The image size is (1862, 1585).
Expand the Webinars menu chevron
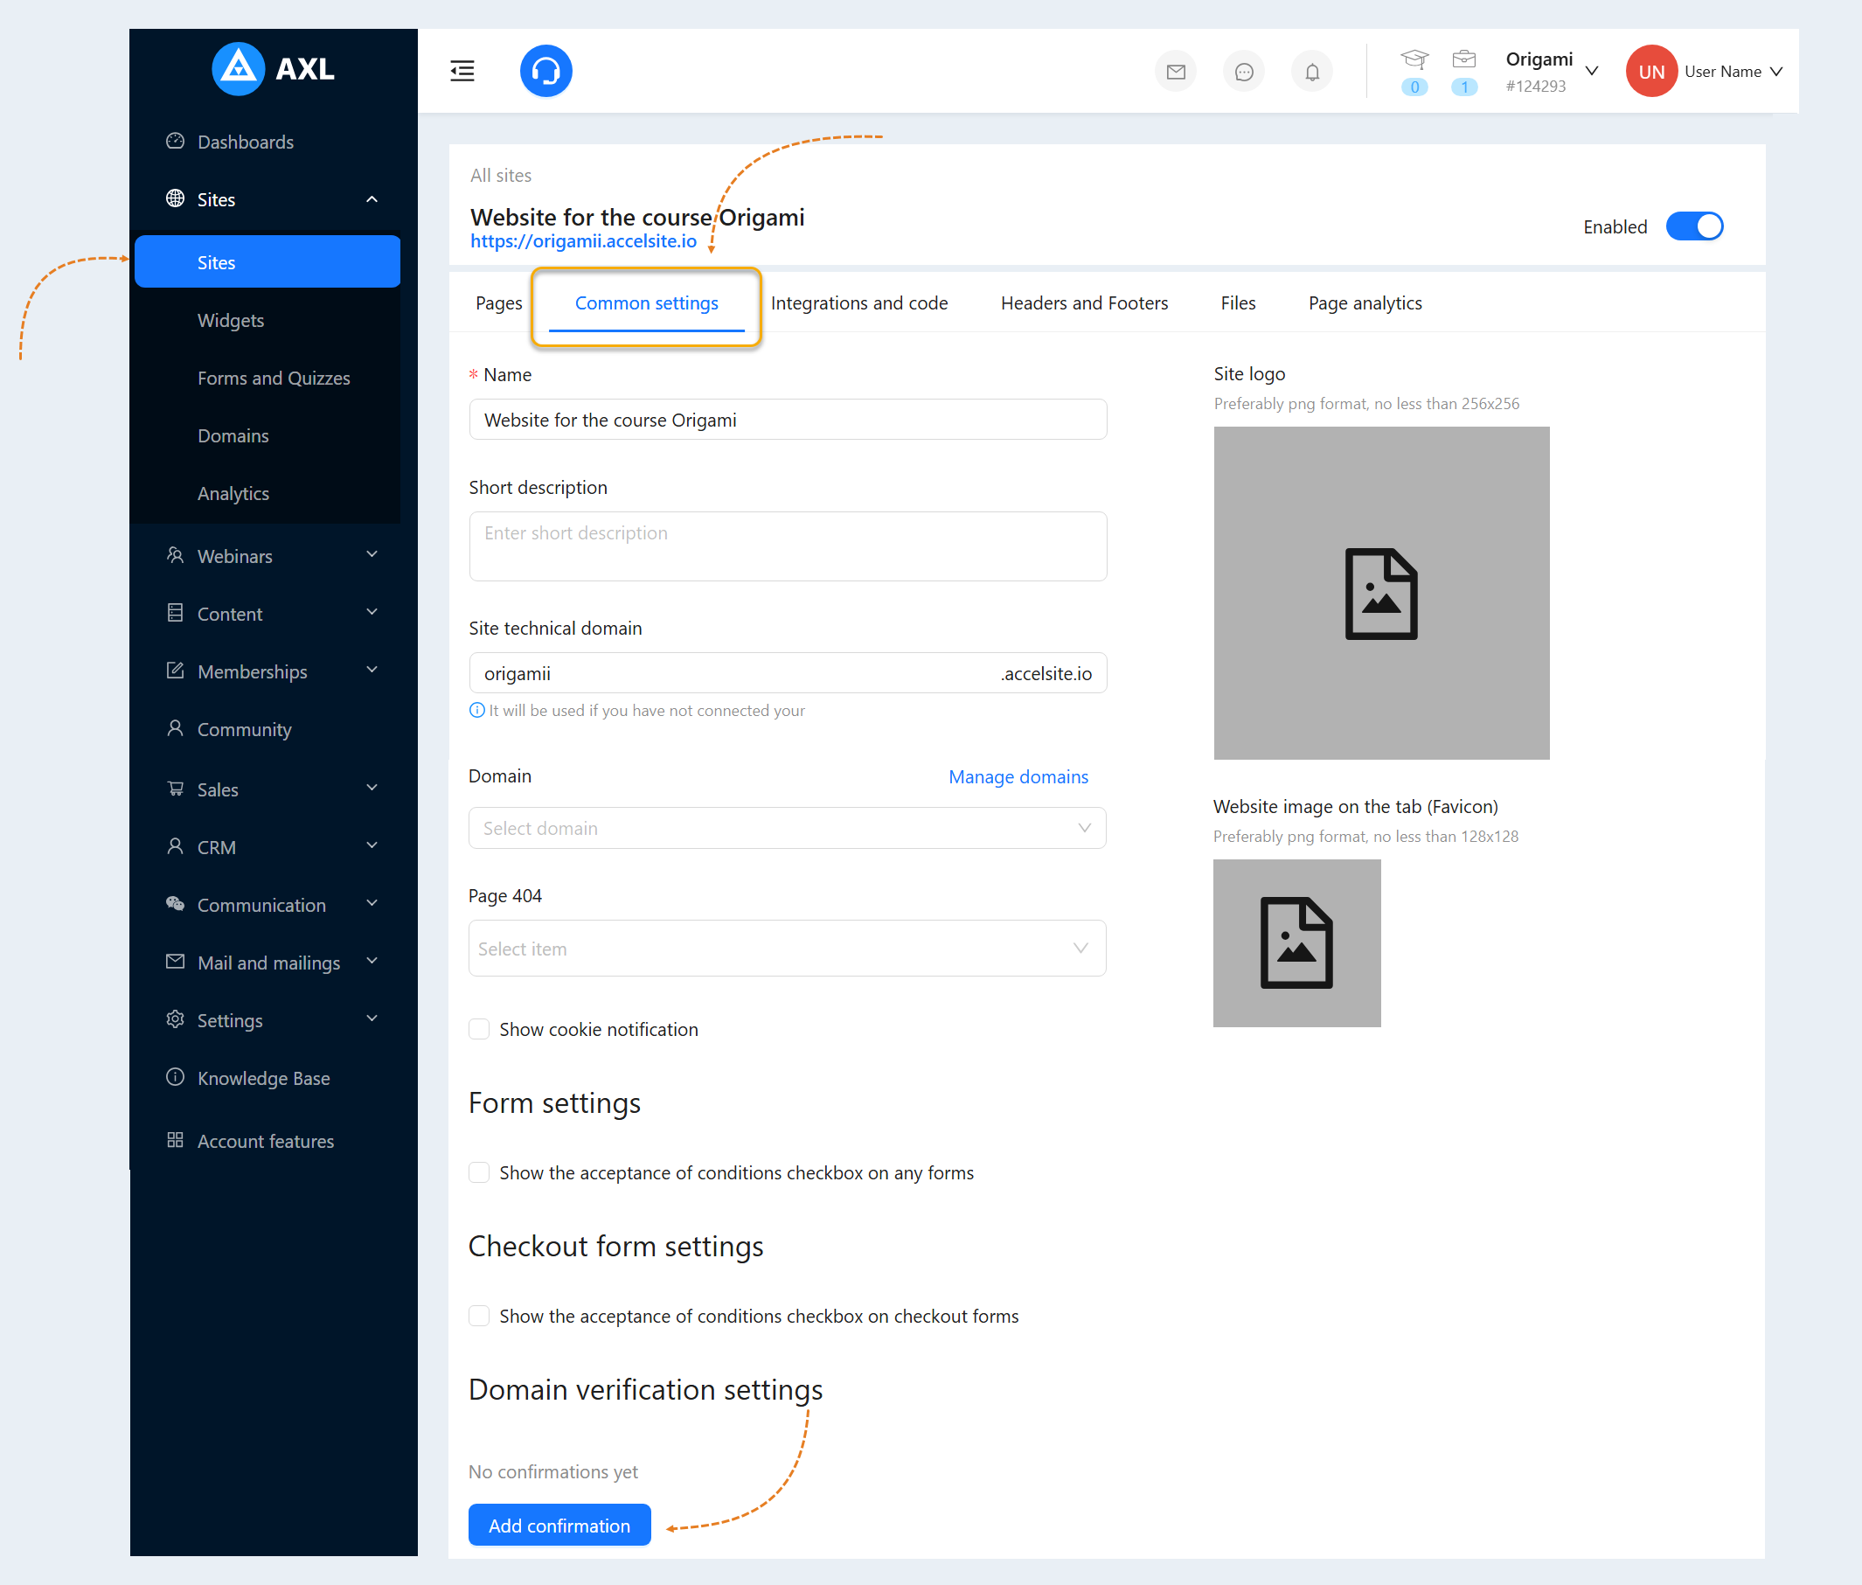pos(372,554)
